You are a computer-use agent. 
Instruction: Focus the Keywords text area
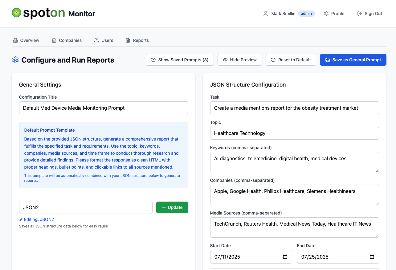point(294,162)
